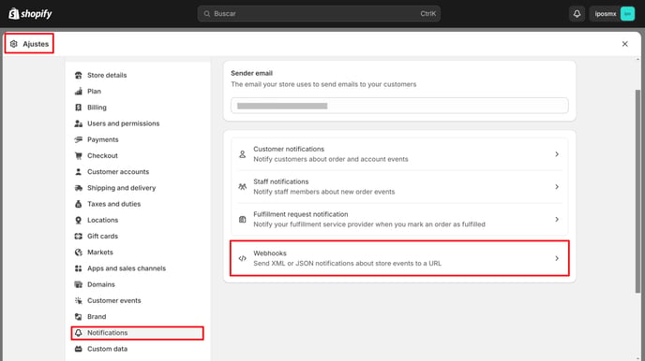This screenshot has height=361, width=645.
Task: Expand Staff notifications chevron
Action: click(x=557, y=187)
